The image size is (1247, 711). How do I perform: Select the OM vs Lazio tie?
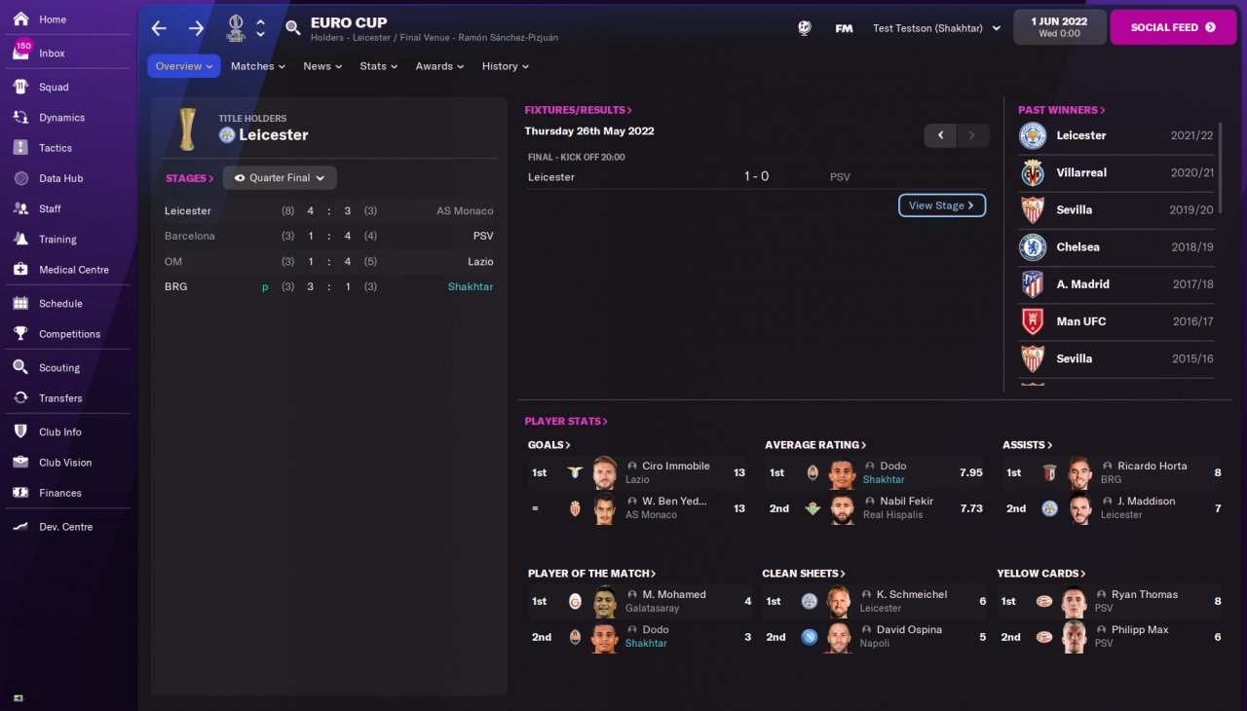(x=329, y=261)
